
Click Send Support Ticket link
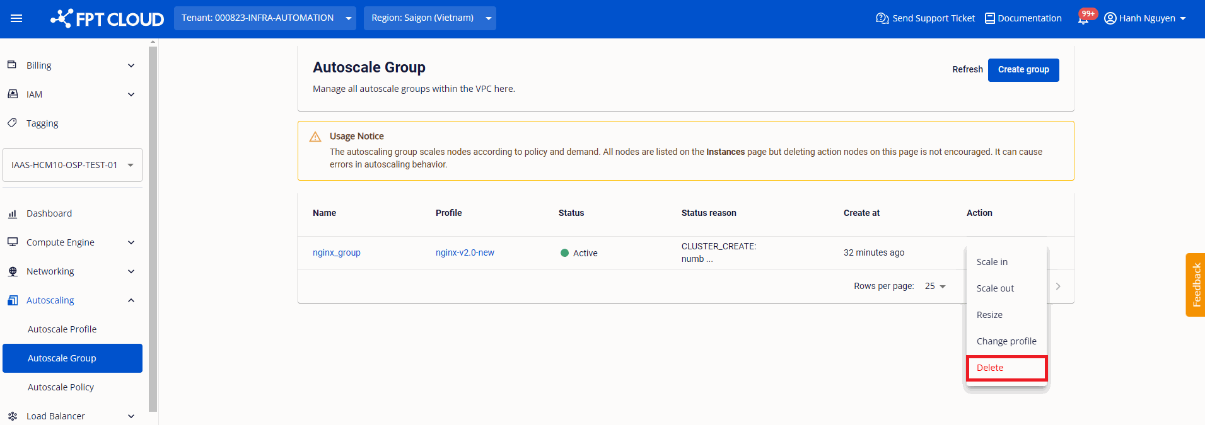[933, 18]
